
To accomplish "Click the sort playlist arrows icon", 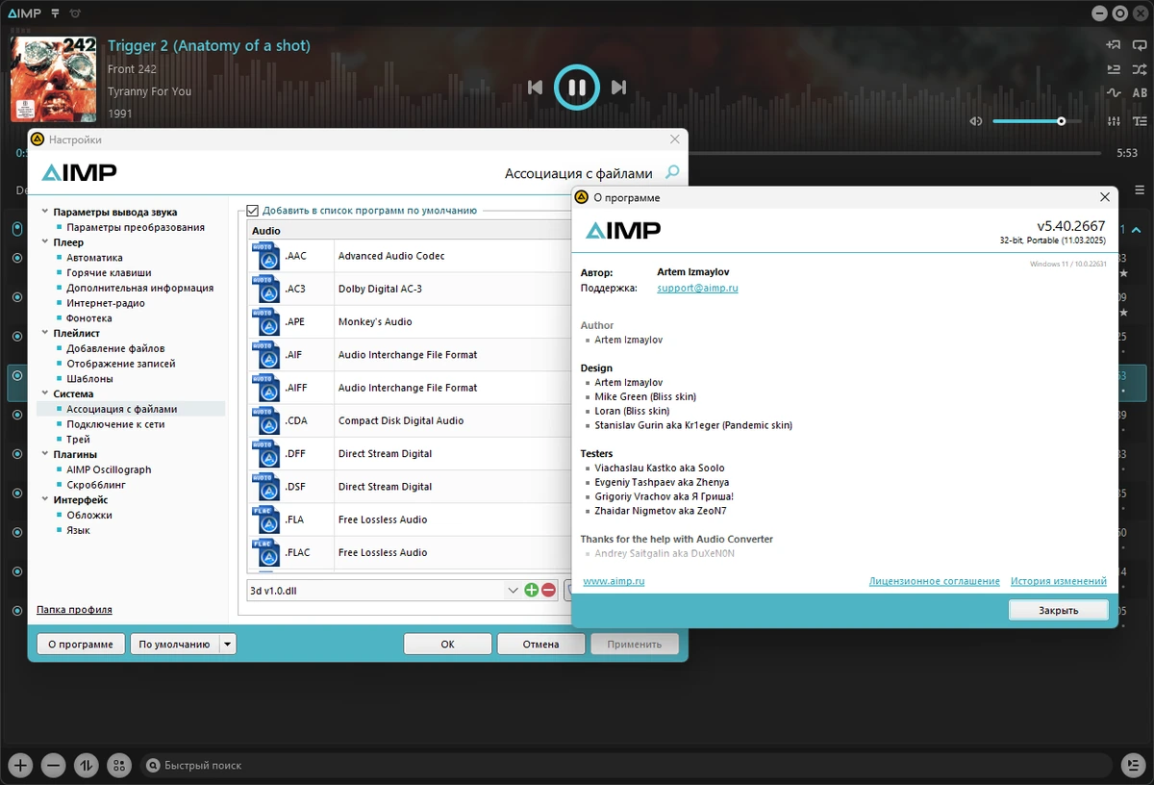I will 87,766.
